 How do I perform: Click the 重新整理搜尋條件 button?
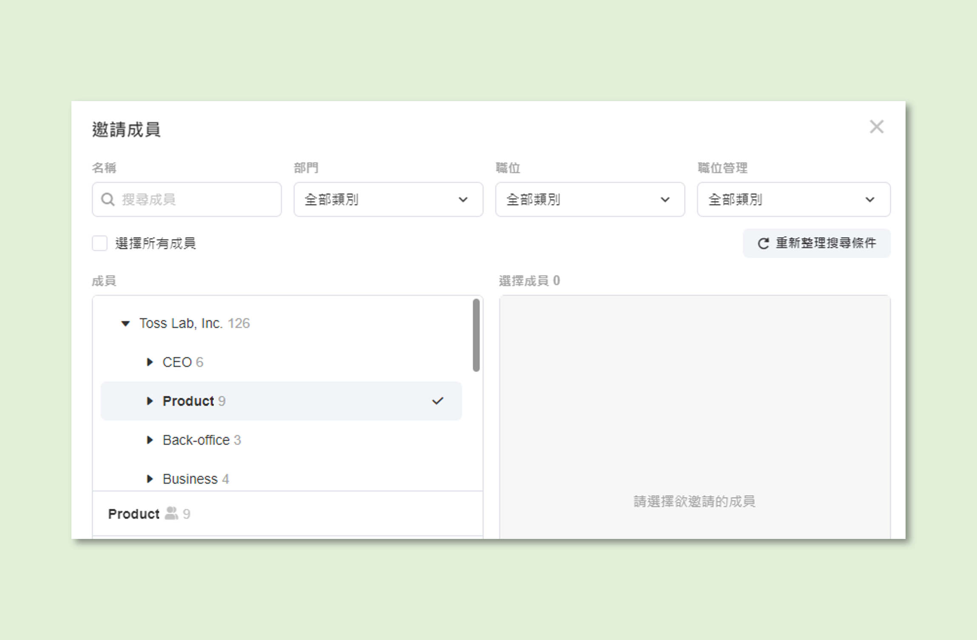817,243
